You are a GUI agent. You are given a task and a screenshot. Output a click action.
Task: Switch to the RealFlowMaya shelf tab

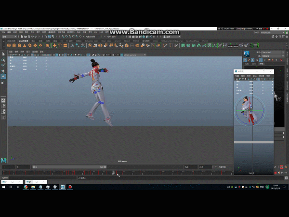192,41
